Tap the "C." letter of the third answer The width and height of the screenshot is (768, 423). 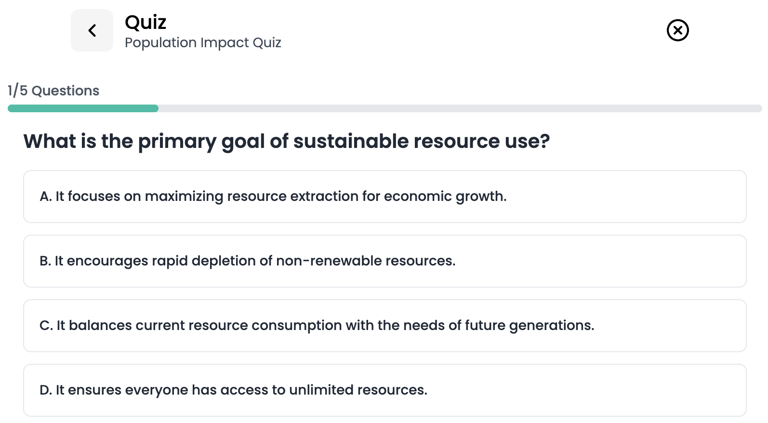pos(46,326)
